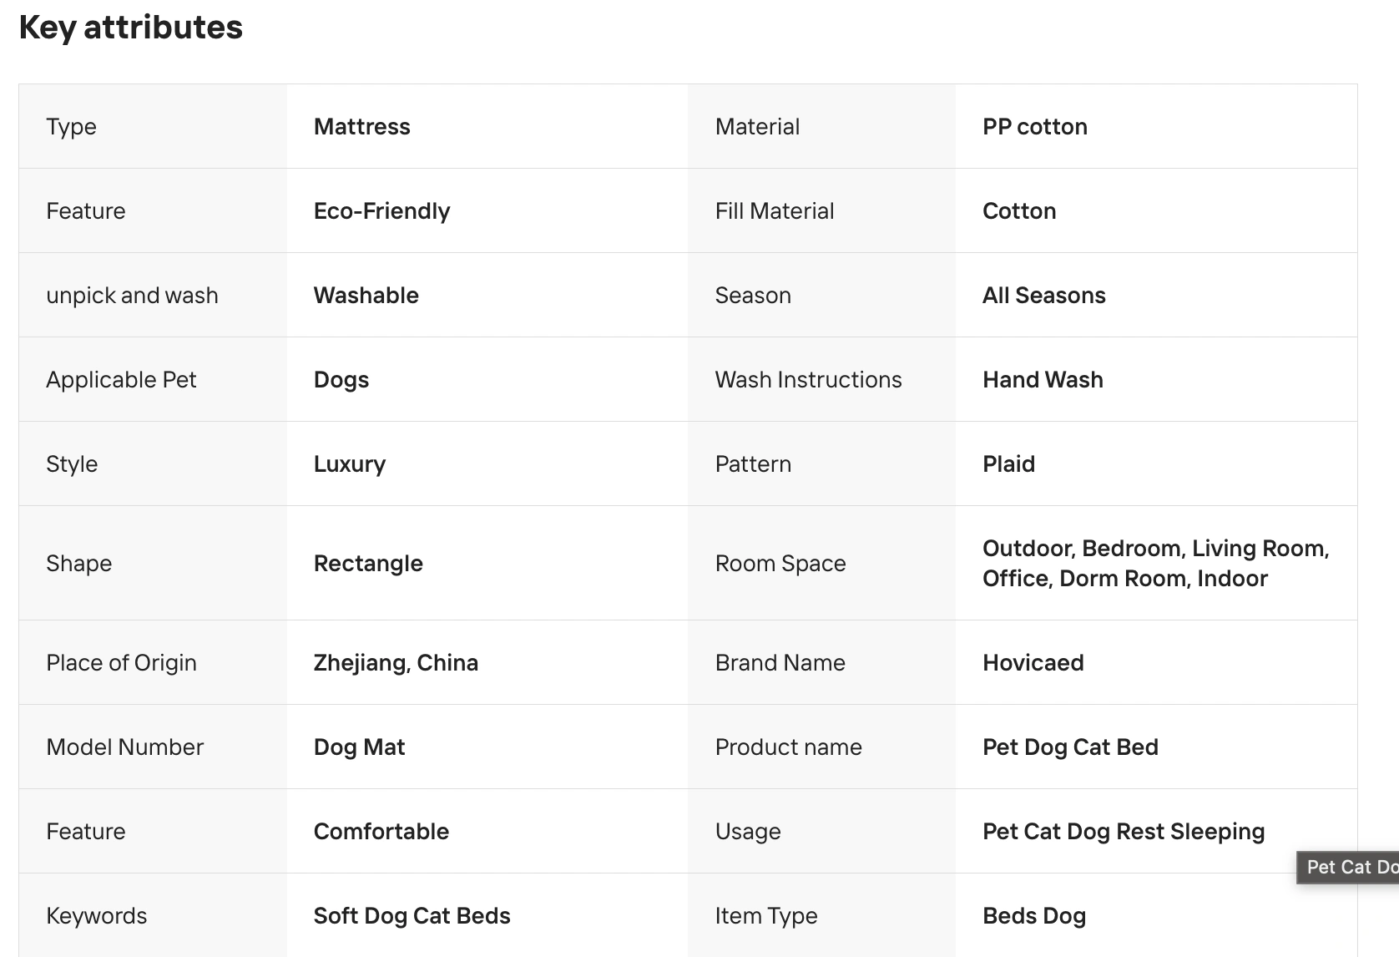This screenshot has height=957, width=1399.
Task: Select the Hovicaed brand name
Action: point(1033,663)
